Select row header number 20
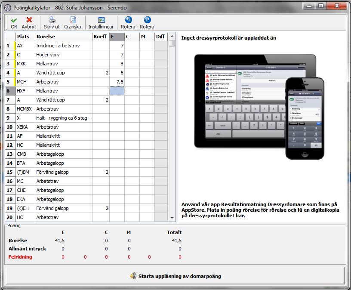Viewport: 351px width, 290px height. [x=10, y=217]
